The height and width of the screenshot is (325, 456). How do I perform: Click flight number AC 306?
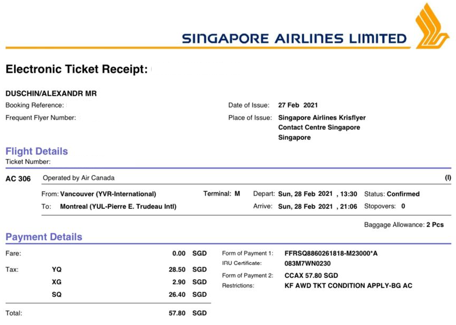click(x=18, y=179)
